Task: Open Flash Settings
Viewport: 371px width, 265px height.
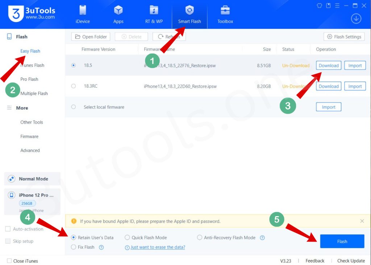Action: 344,37
